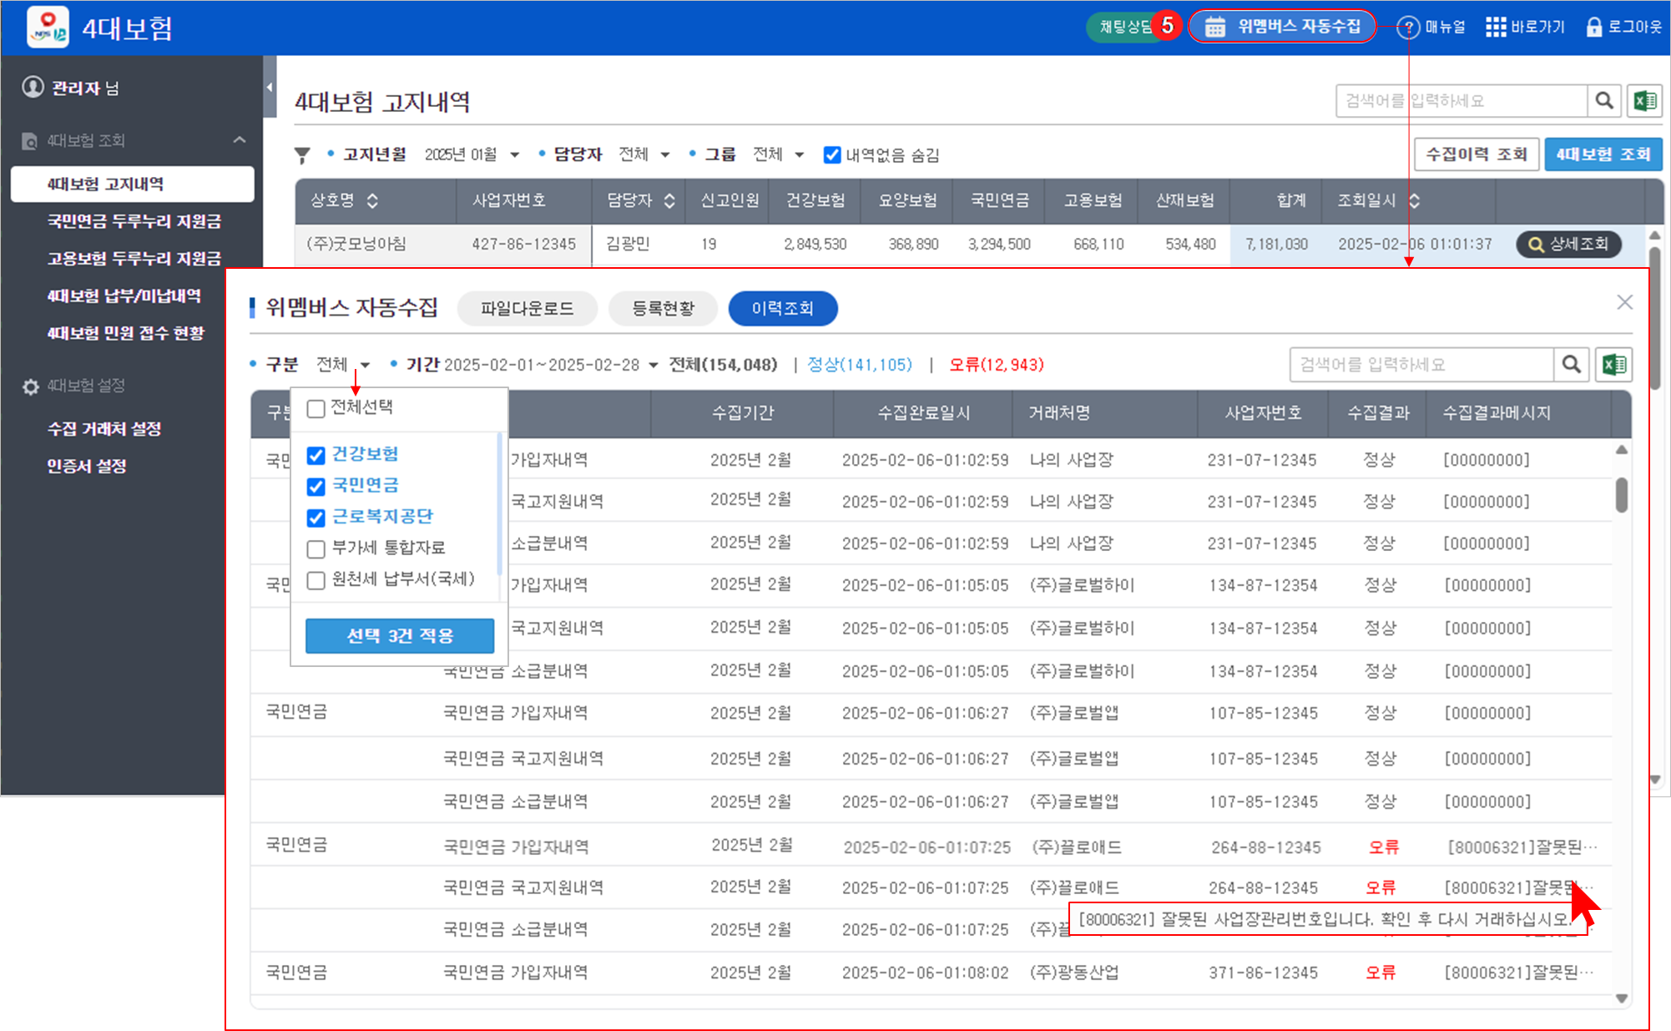Click the Excel export icon in popup
Image resolution: width=1671 pixels, height=1031 pixels.
(x=1613, y=365)
